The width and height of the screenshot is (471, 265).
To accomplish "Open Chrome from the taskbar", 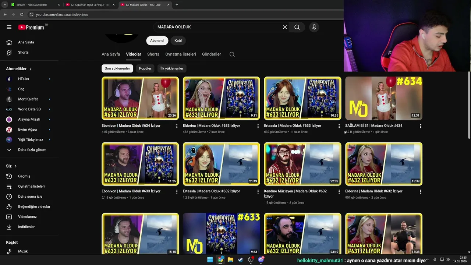I will pos(220,259).
